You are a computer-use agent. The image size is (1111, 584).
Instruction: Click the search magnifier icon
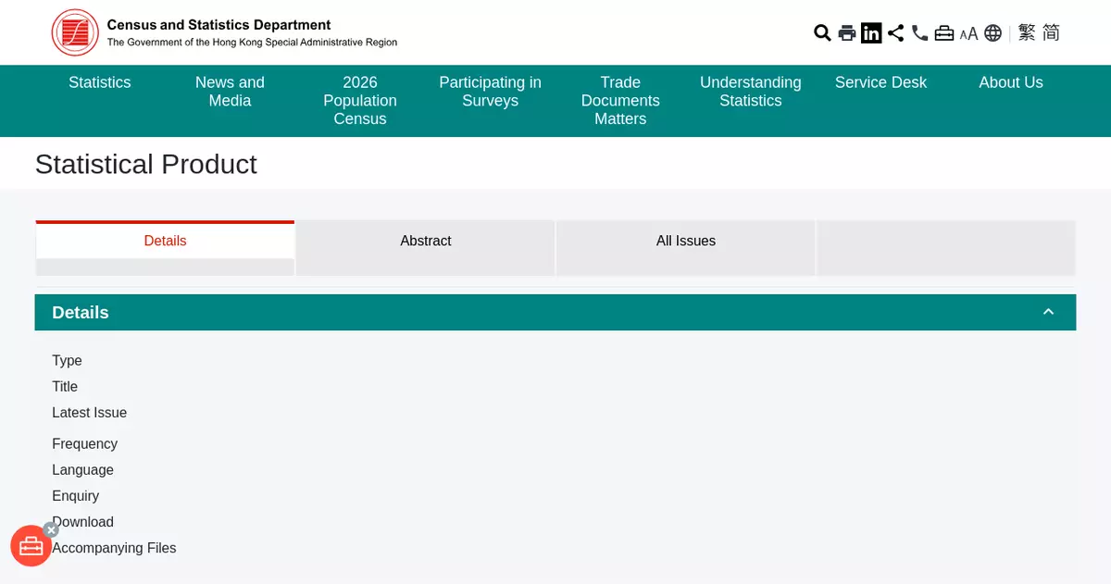(x=822, y=33)
